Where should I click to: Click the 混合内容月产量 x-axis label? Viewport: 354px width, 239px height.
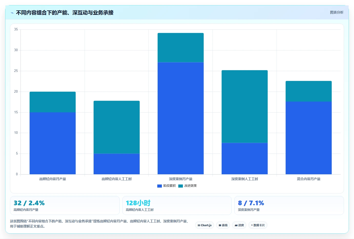(309, 179)
